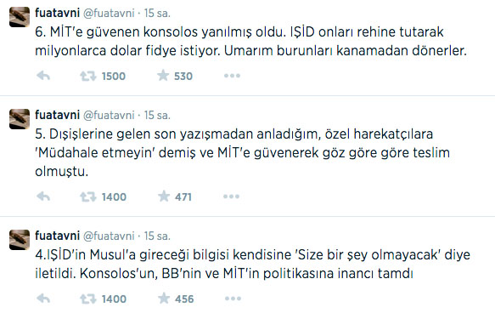Open more options on tweet number 6
This screenshot has height=313, width=495.
(232, 76)
